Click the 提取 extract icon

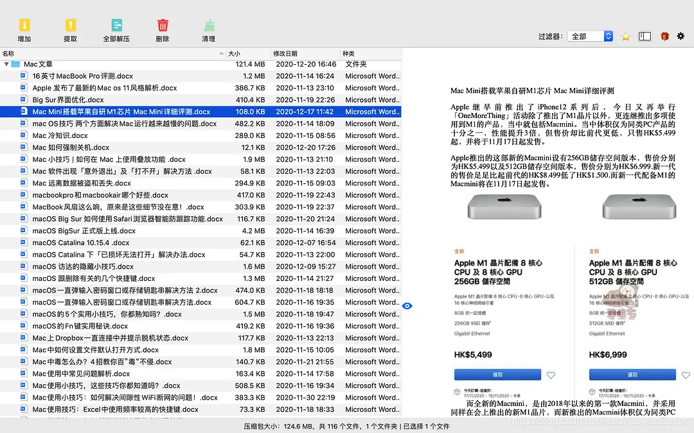[71, 26]
